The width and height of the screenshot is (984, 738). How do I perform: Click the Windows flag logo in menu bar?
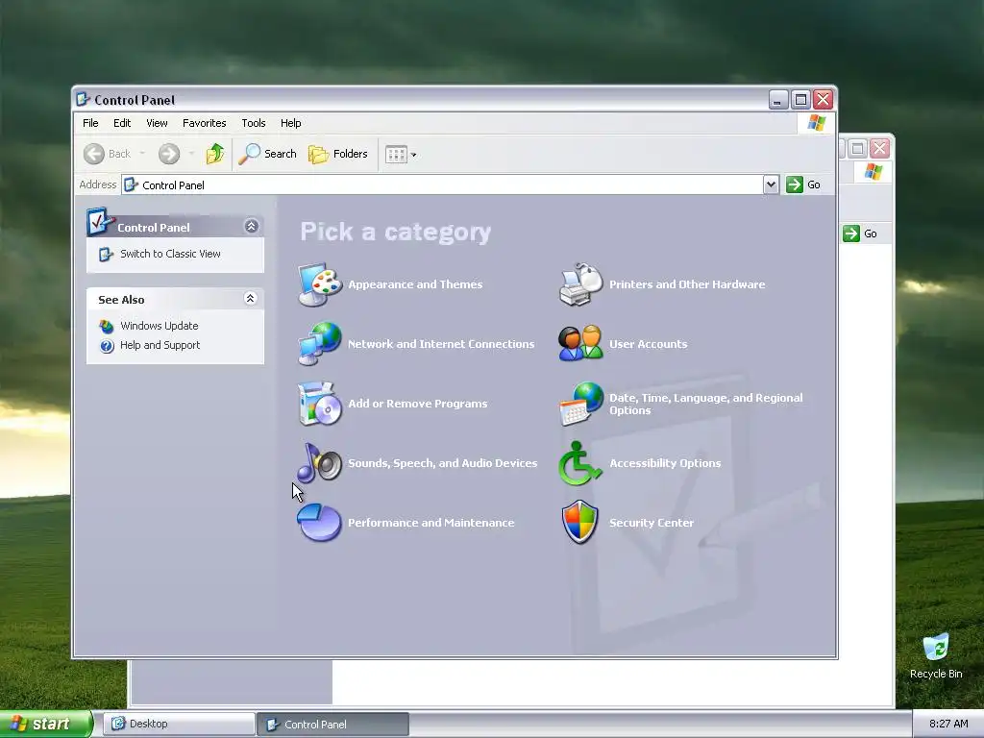pos(817,123)
